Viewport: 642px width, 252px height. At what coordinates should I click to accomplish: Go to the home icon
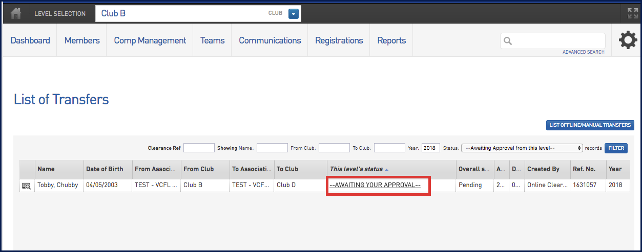15,13
